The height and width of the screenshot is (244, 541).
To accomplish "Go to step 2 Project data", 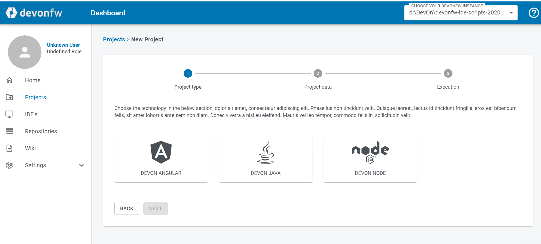I will point(318,73).
